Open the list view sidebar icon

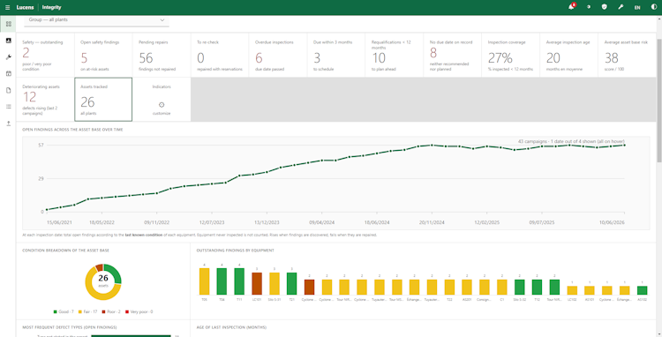(9, 107)
